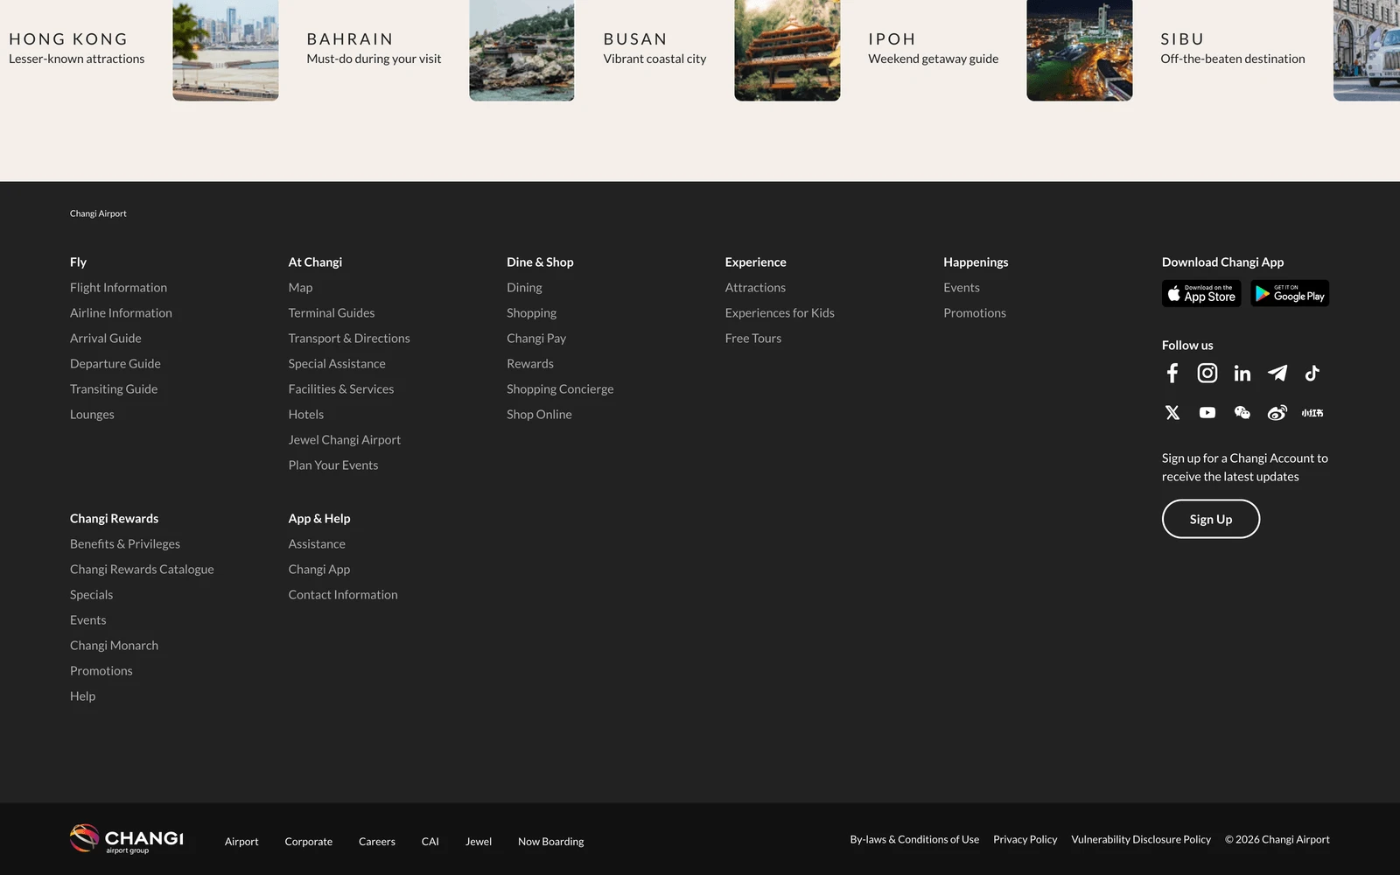The image size is (1400, 875).
Task: Open the Shop Online link
Action: pyautogui.click(x=539, y=415)
